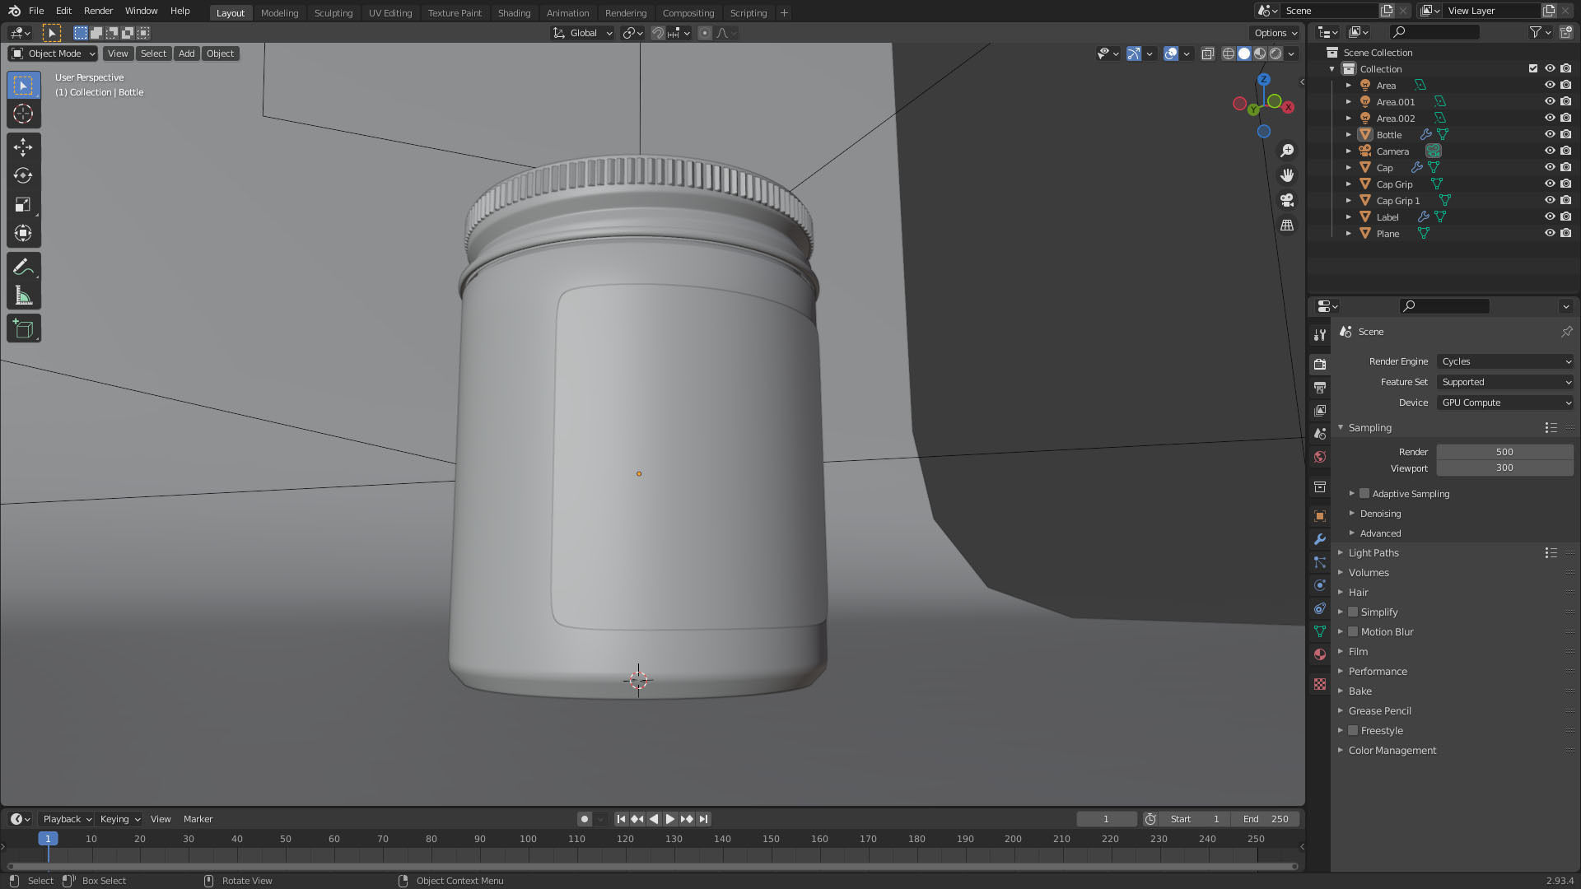Toggle camera view in viewport
1581x889 pixels.
point(1287,200)
